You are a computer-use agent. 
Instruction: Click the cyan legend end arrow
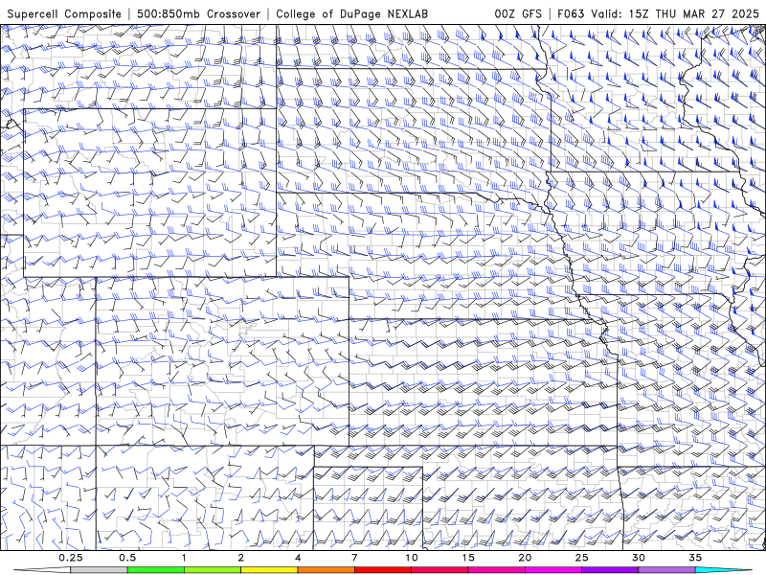pyautogui.click(x=723, y=570)
